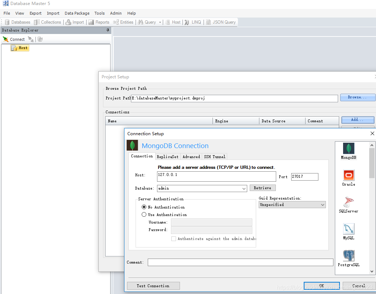Switch to the ReplicaSet tab
The height and width of the screenshot is (294, 376).
pyautogui.click(x=168, y=157)
